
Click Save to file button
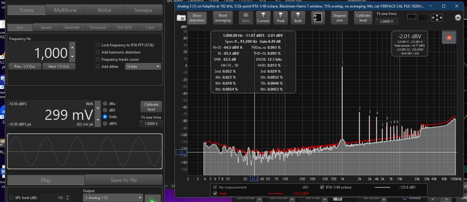tap(124, 180)
